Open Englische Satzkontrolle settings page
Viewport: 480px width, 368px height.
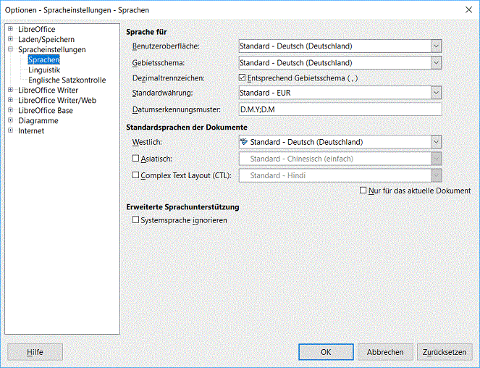click(67, 80)
